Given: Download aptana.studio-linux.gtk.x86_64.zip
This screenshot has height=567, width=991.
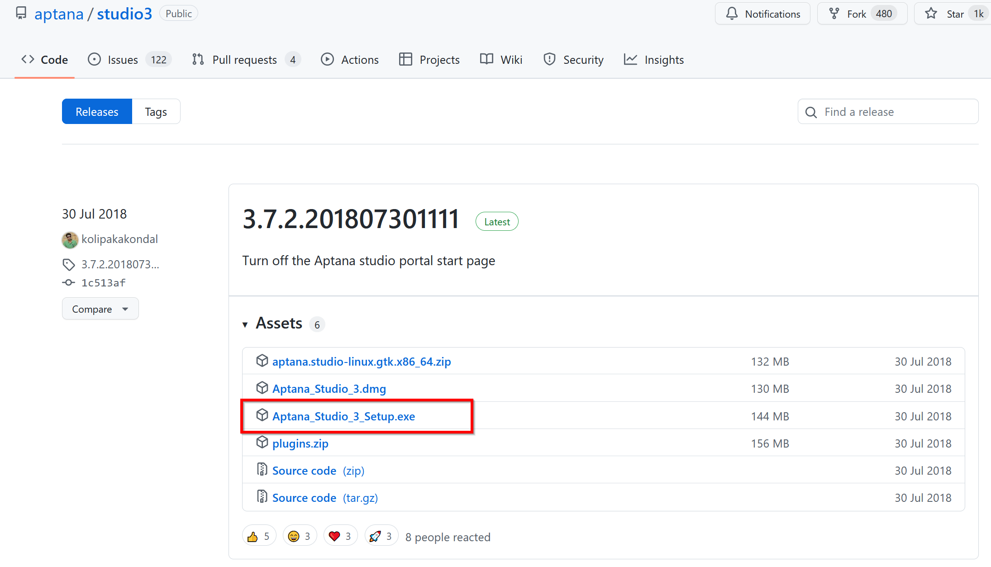Looking at the screenshot, I should pyautogui.click(x=362, y=362).
